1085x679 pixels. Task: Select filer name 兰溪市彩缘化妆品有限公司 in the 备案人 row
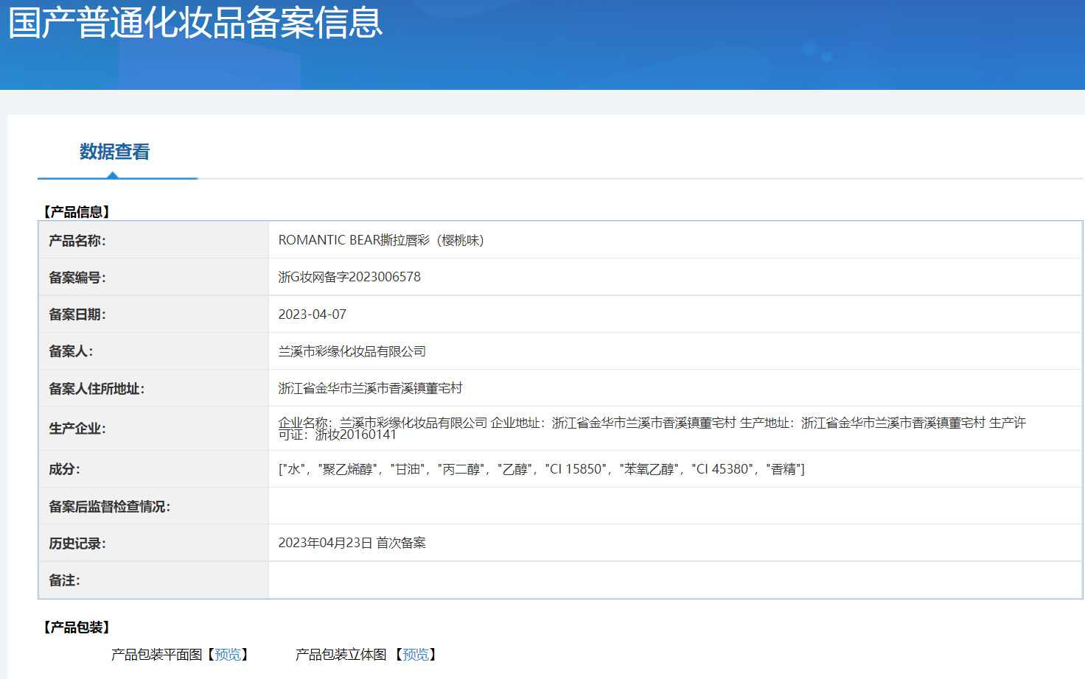point(352,351)
